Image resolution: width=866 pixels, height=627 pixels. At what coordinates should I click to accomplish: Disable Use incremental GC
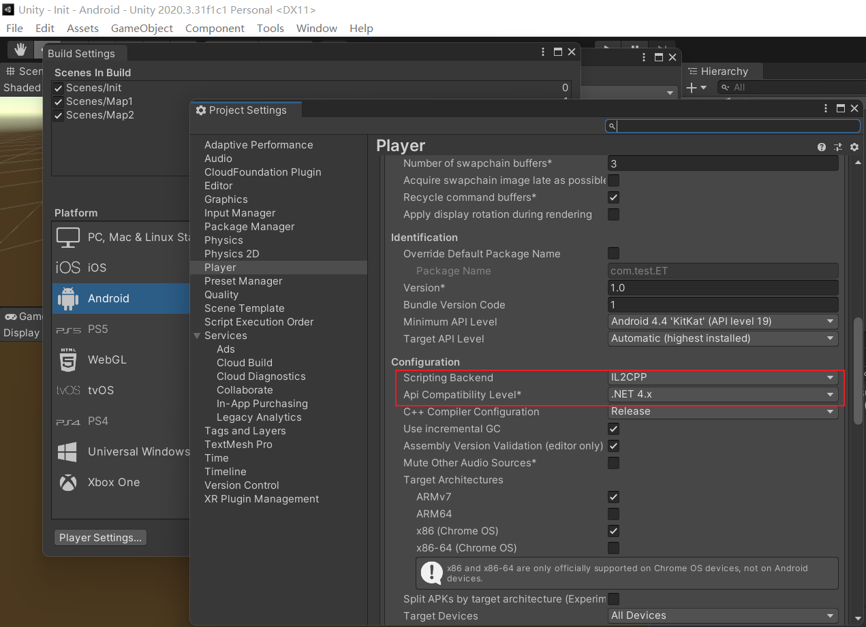point(613,429)
